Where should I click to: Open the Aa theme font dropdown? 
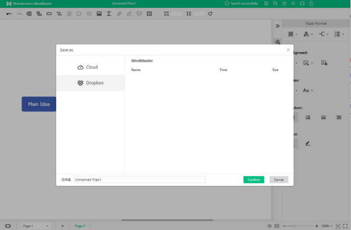click(x=308, y=91)
